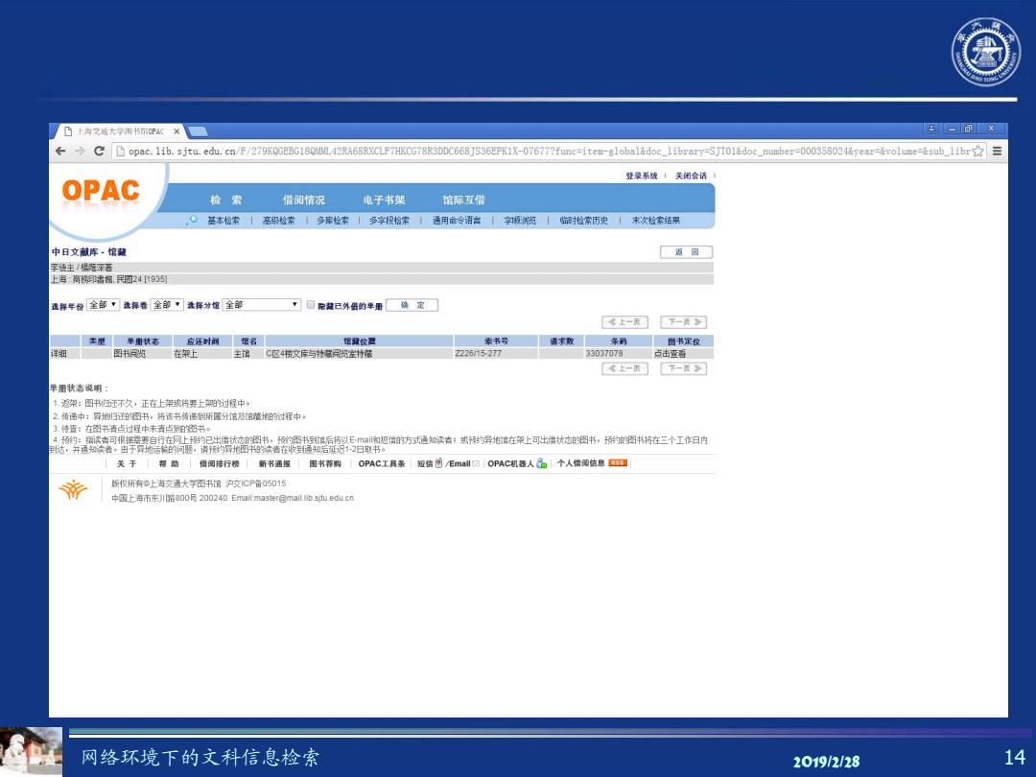The width and height of the screenshot is (1036, 777).
Task: Click the browser forward arrow
Action: click(80, 152)
